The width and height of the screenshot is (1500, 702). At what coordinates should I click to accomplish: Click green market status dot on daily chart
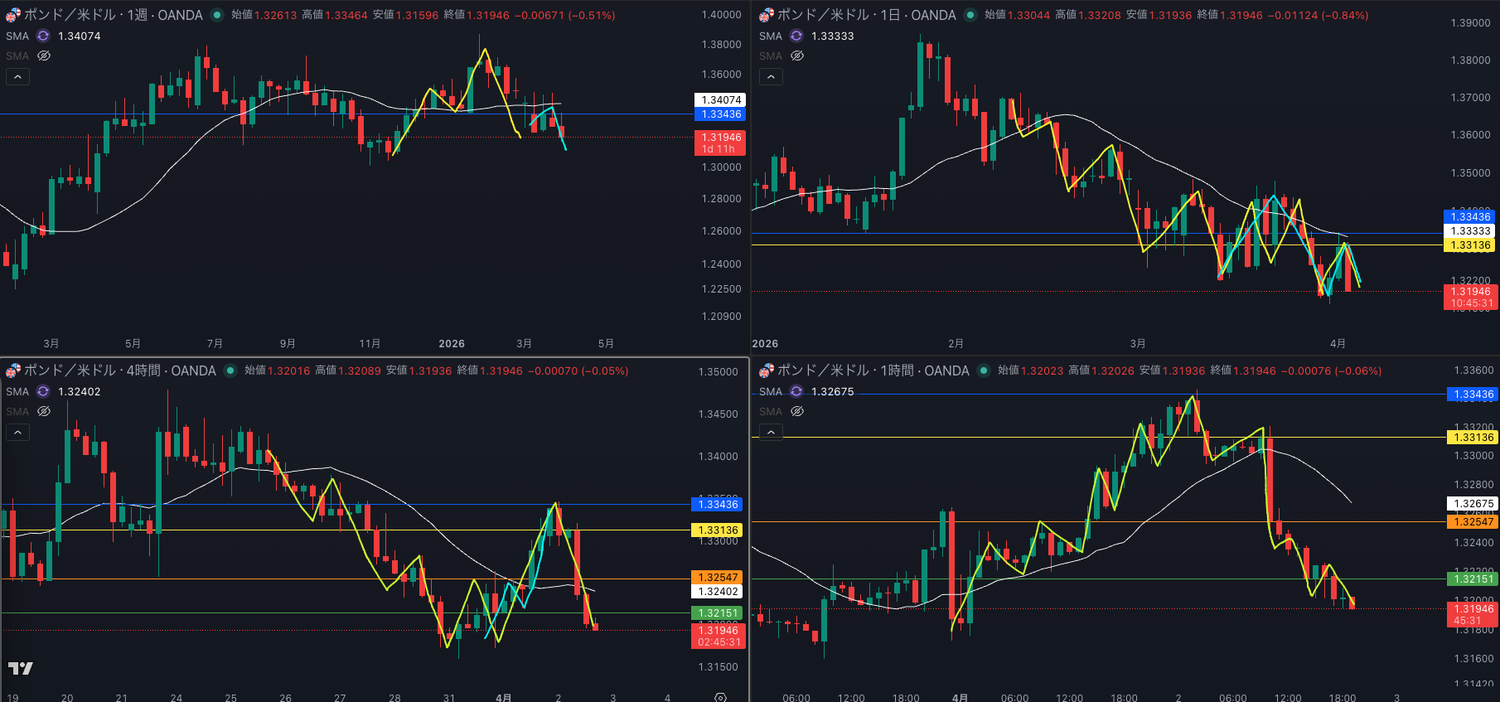(x=970, y=15)
